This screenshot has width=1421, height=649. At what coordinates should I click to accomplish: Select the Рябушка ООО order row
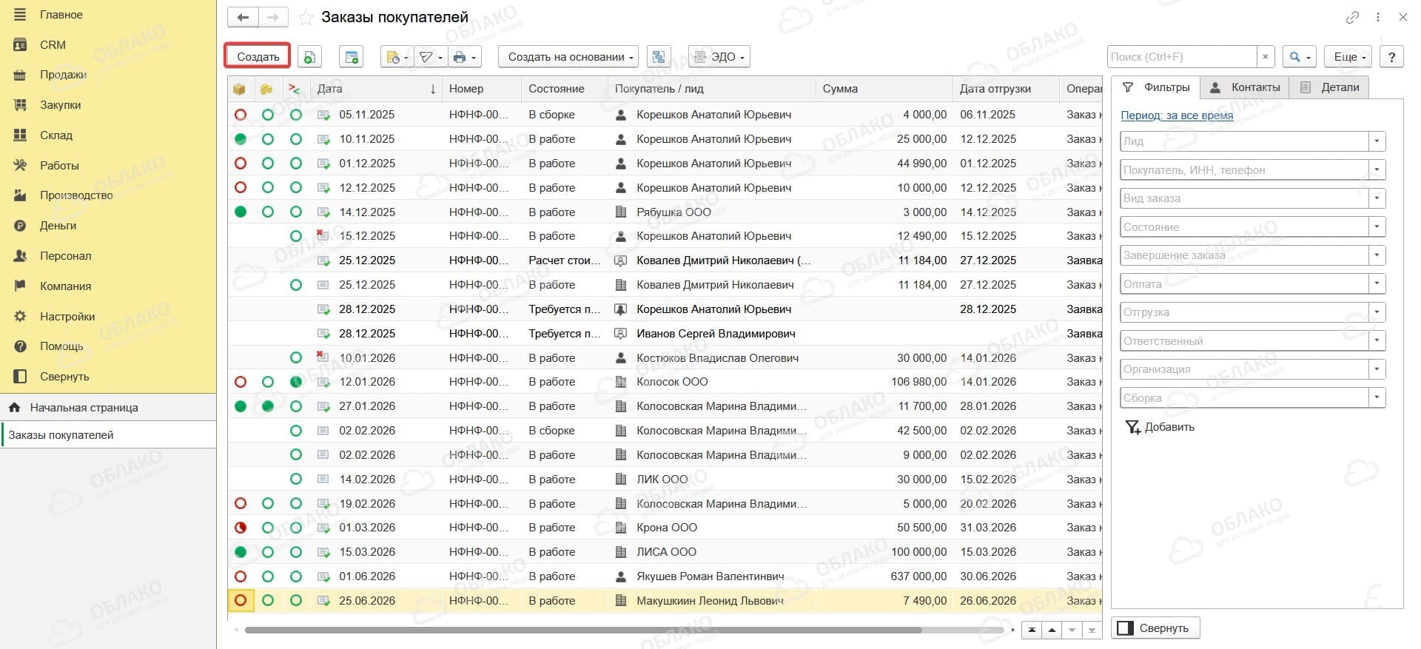pos(665,212)
